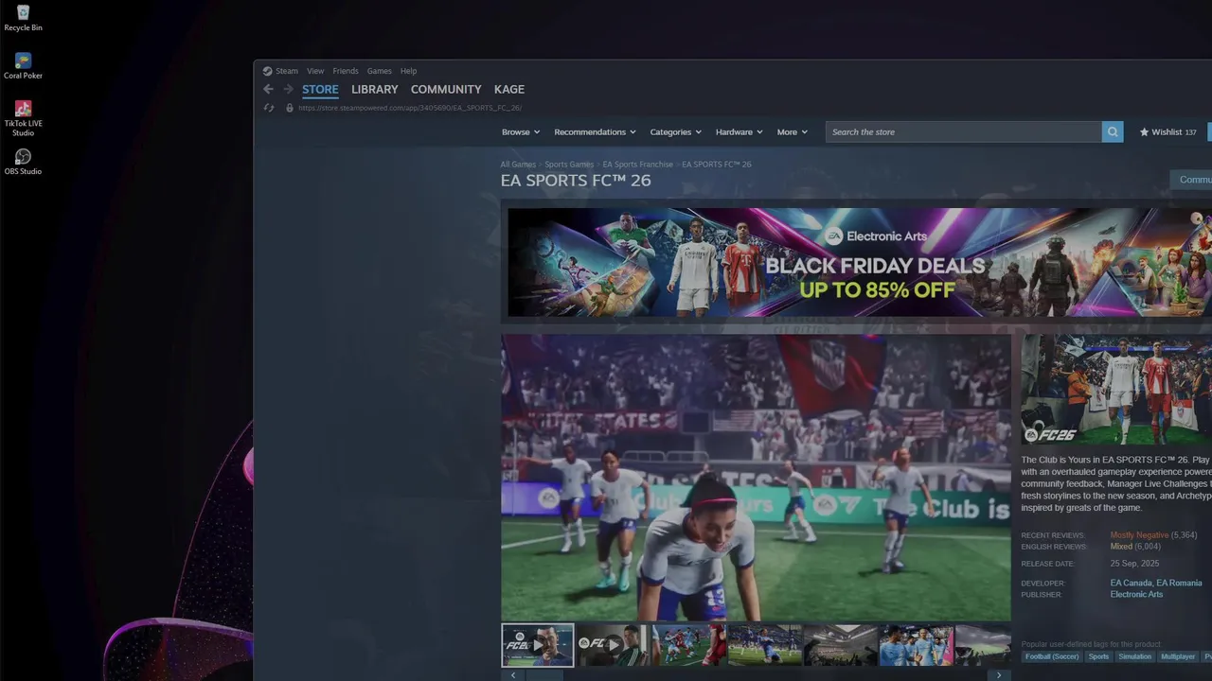Open the Friends menu
The image size is (1212, 681).
(x=346, y=71)
